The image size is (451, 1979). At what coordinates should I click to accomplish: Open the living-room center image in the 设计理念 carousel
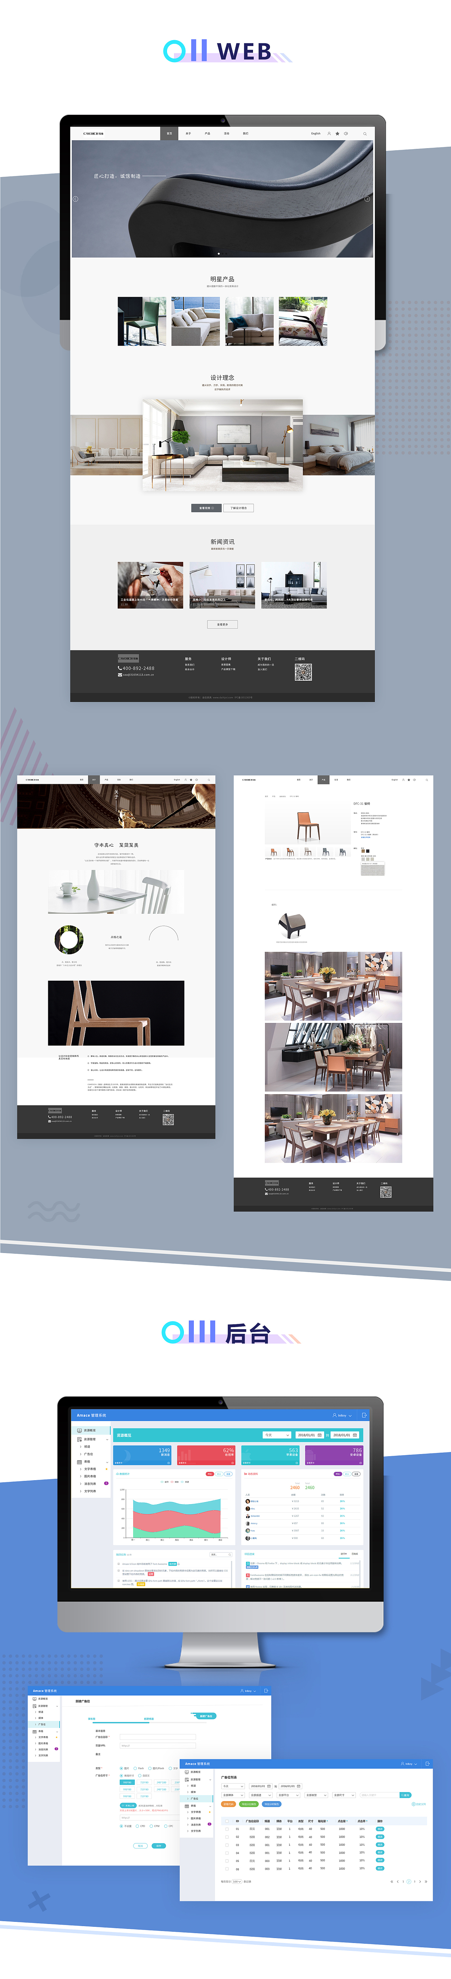coord(222,445)
